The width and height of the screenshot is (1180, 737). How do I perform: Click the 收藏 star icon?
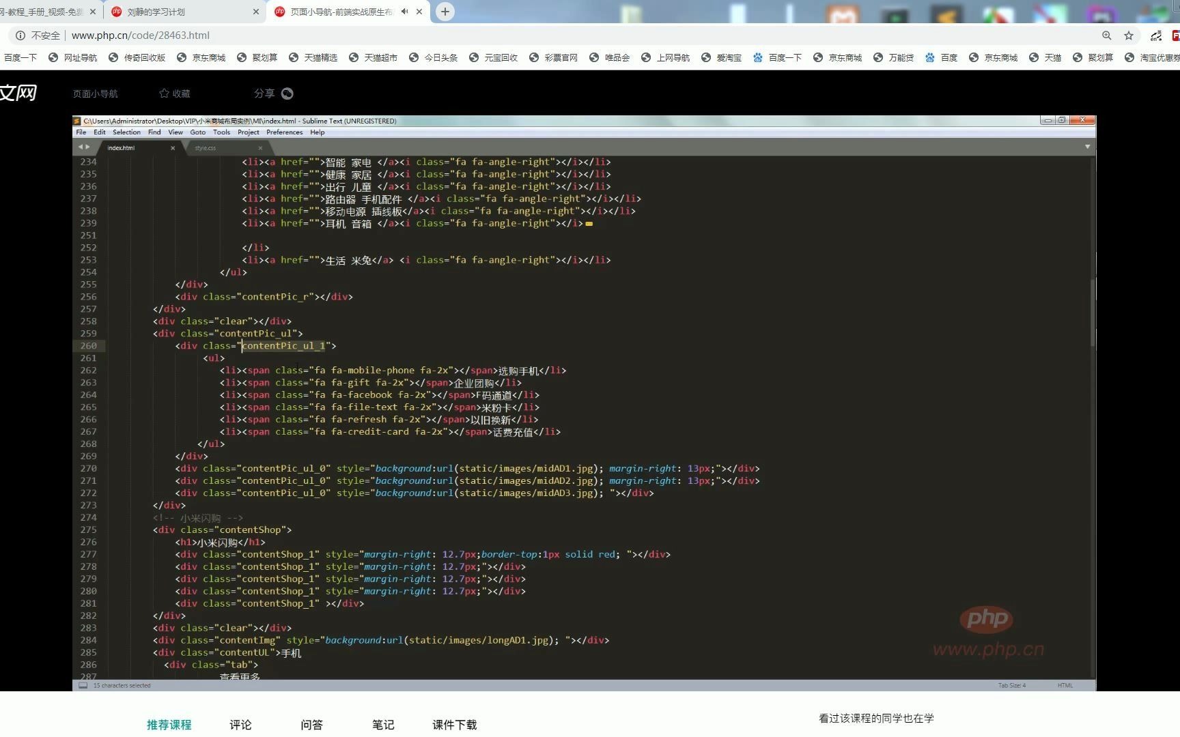(x=164, y=93)
